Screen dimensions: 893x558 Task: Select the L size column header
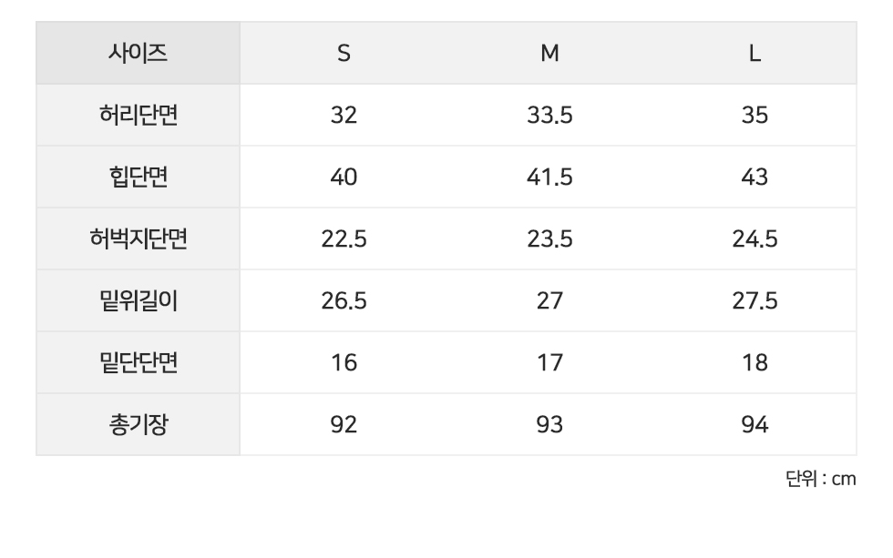tap(754, 54)
